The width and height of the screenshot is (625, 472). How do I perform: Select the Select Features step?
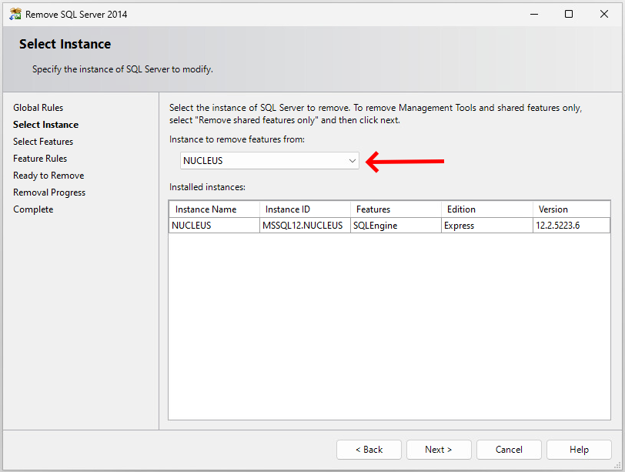tap(43, 142)
